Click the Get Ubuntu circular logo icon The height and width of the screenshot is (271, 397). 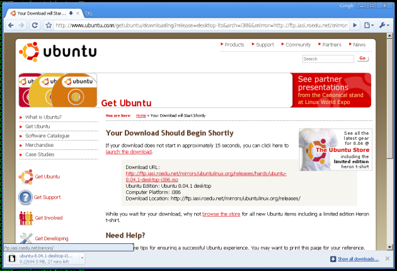pos(26,176)
